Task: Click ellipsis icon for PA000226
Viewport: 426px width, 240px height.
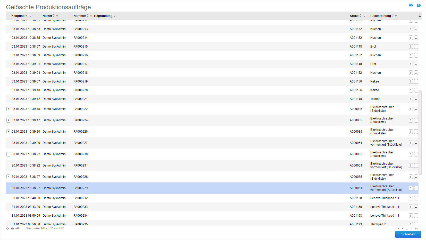Action: click(416, 132)
